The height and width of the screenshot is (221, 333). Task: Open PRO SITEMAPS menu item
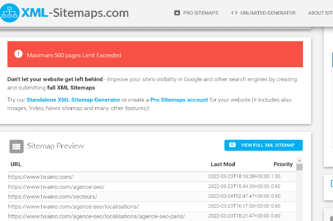(x=201, y=13)
